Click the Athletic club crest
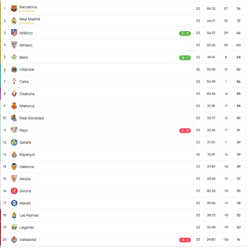The width and height of the screenshot is (248, 248). point(14,45)
